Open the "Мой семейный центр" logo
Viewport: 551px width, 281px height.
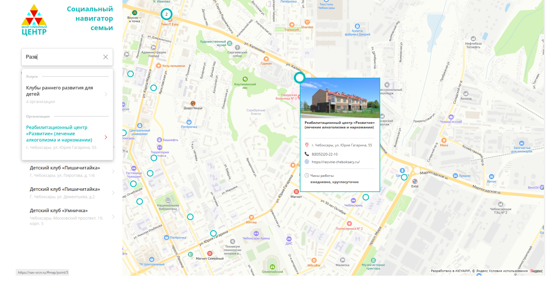coord(34,20)
